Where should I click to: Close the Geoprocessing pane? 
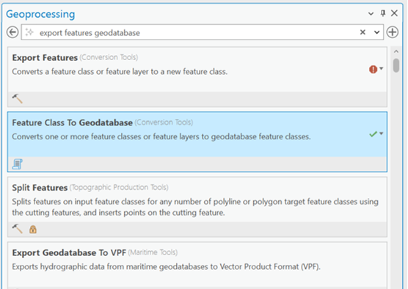coord(394,13)
